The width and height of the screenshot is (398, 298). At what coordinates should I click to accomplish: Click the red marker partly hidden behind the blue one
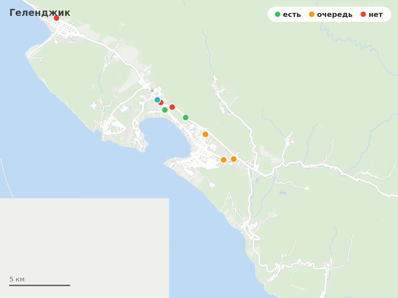[161, 102]
